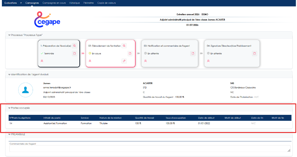The width and height of the screenshot is (297, 157).
Task: Click clock icon in Signature Directeur(rice) card
Action: point(208,53)
